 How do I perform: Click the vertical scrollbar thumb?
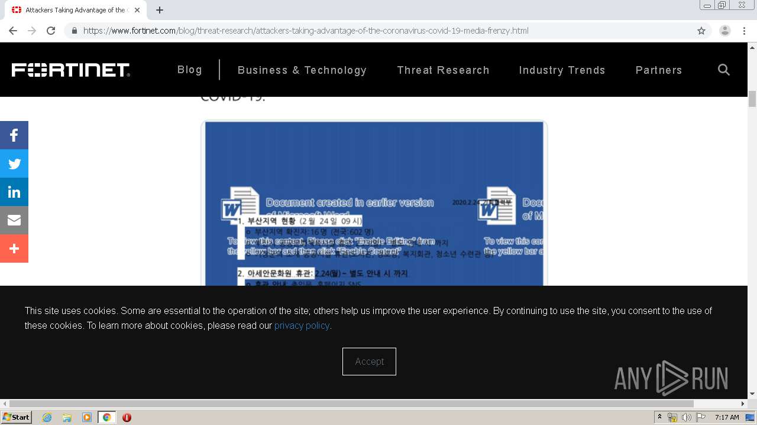tap(752, 99)
